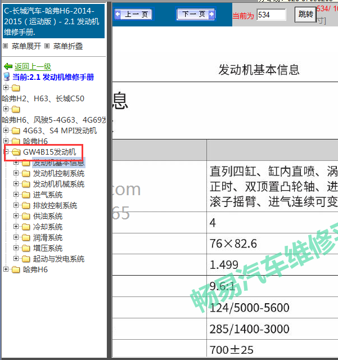Open 冷却系统 tree entry
338x360 pixels.
(x=48, y=227)
